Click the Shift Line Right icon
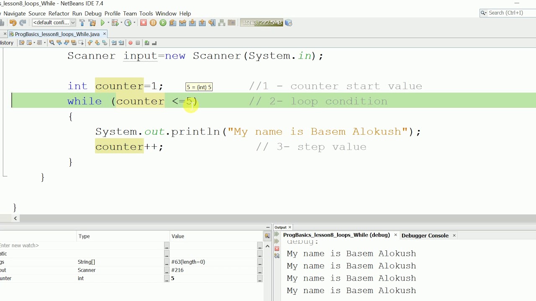Screen dimensions: 536x301 (121, 43)
